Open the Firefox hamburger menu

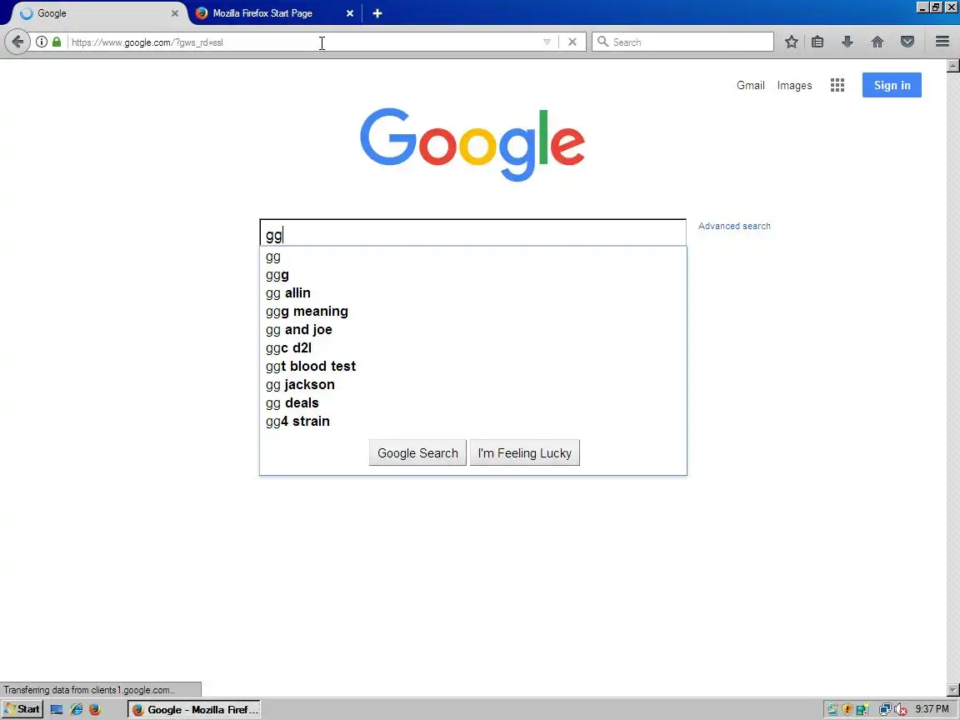coord(942,42)
